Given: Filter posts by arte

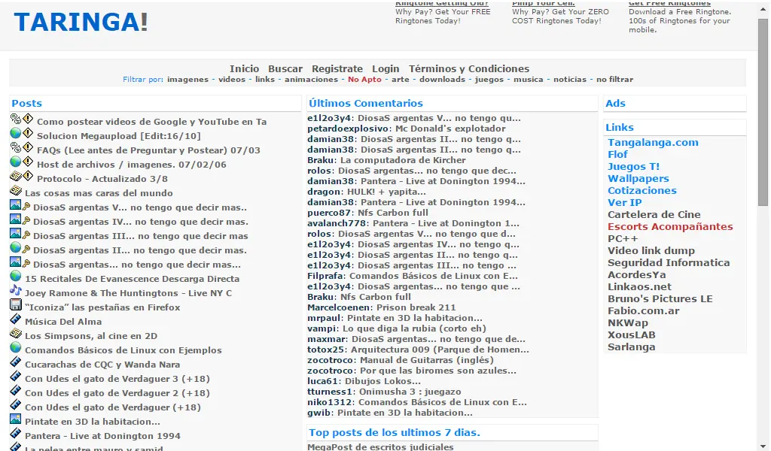Looking at the screenshot, I should pos(401,80).
